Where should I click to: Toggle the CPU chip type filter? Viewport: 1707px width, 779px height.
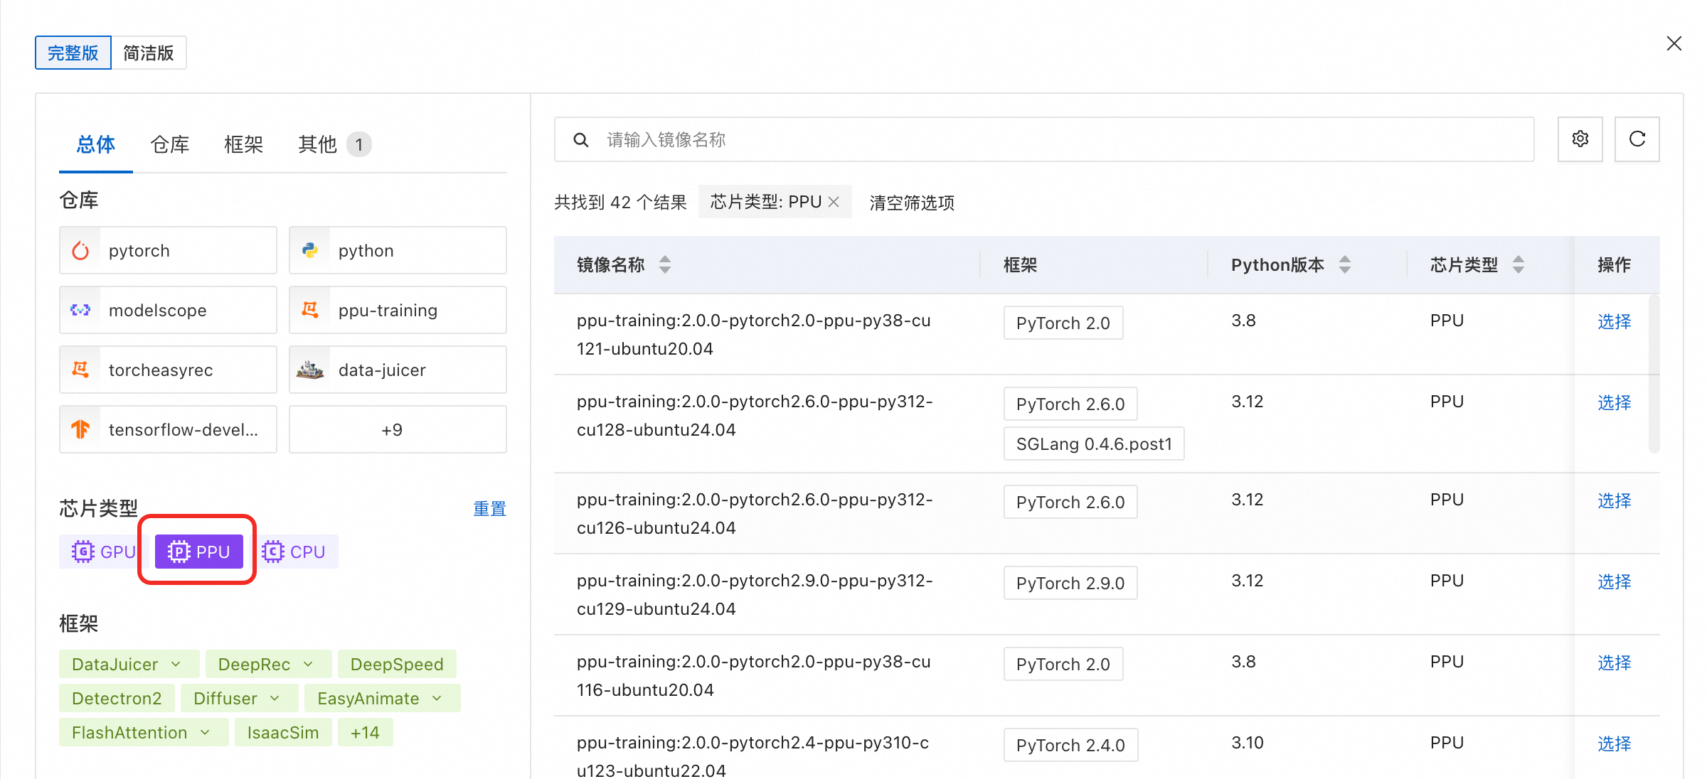click(x=294, y=552)
